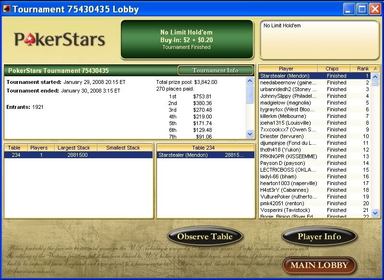The image size is (384, 280).
Task: Click the Total prize pool $3,842.00 text
Action: (187, 82)
